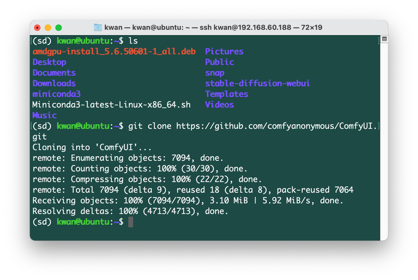Click the Downloads directory name
This screenshot has width=418, height=280.
coord(54,83)
